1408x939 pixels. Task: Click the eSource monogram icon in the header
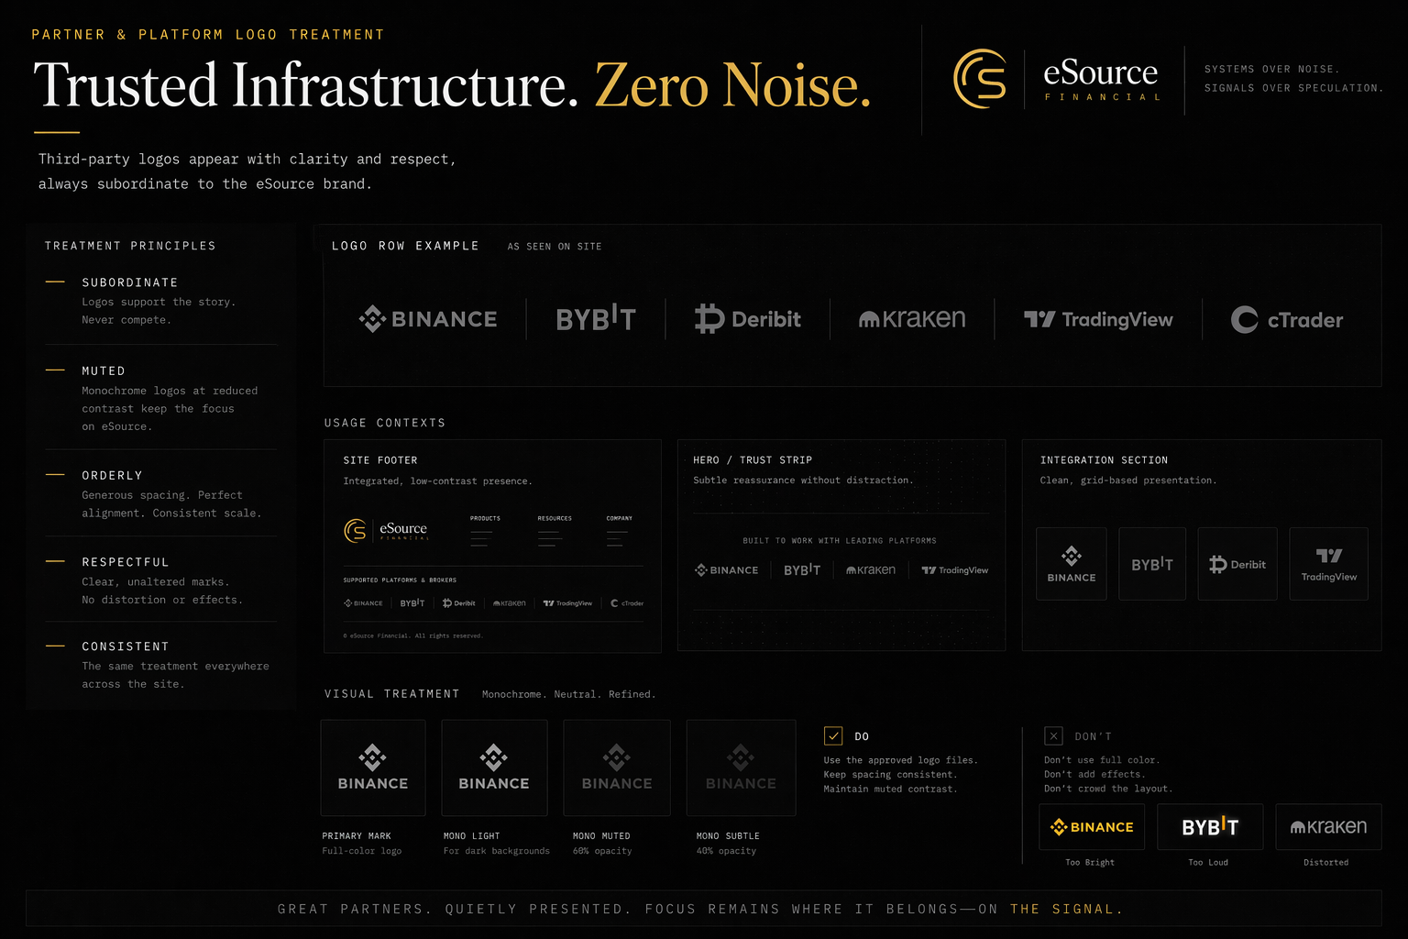[981, 79]
